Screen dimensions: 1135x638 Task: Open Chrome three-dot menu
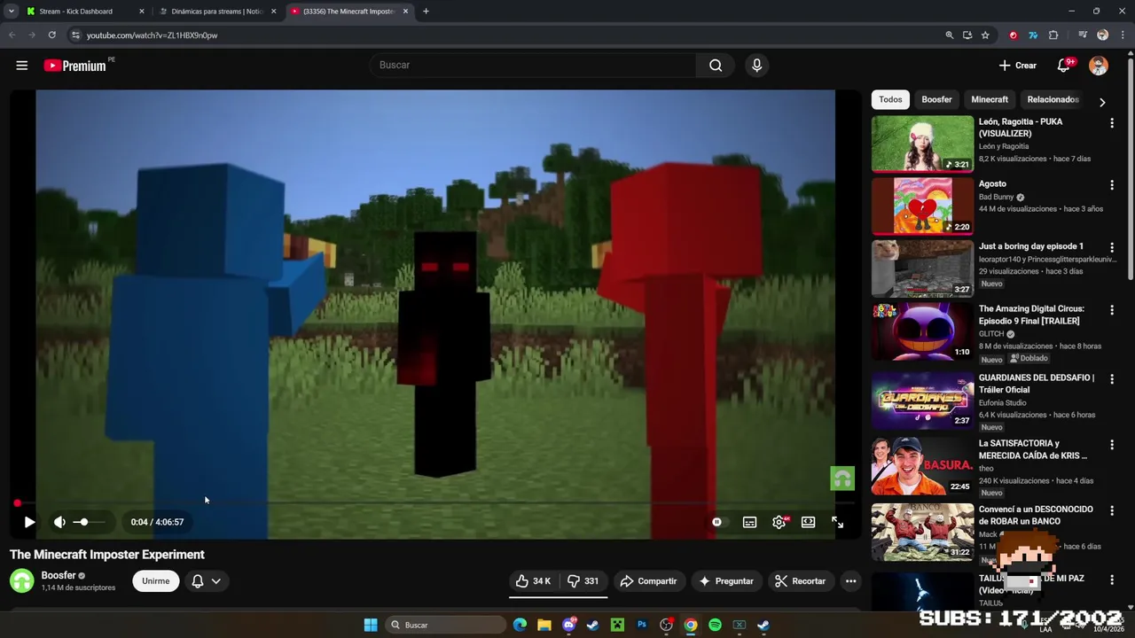coord(1121,35)
